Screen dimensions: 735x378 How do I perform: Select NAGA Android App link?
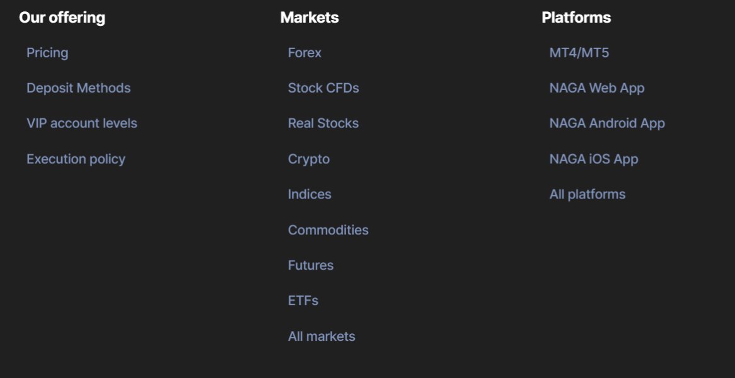point(606,123)
